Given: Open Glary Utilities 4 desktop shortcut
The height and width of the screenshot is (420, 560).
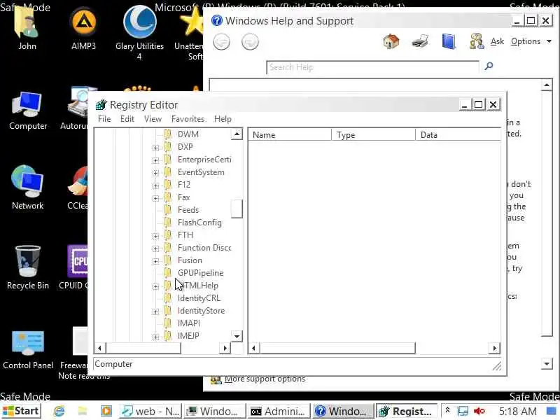Looking at the screenshot, I should 139,32.
